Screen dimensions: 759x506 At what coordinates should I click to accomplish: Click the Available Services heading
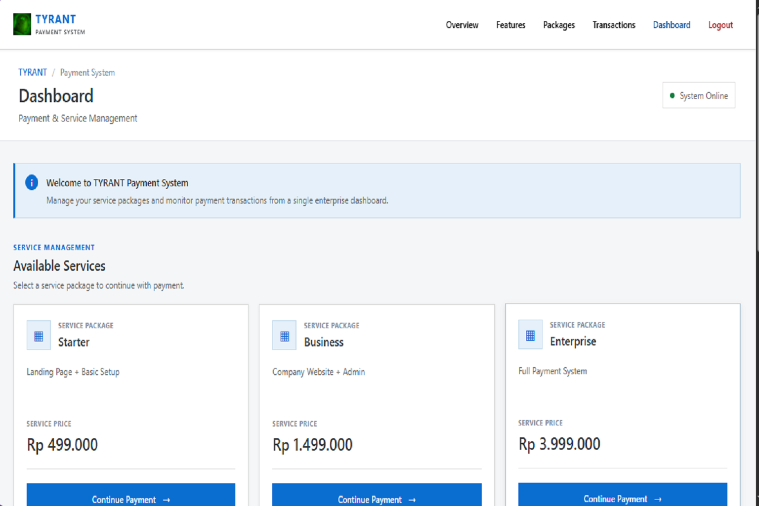click(59, 266)
